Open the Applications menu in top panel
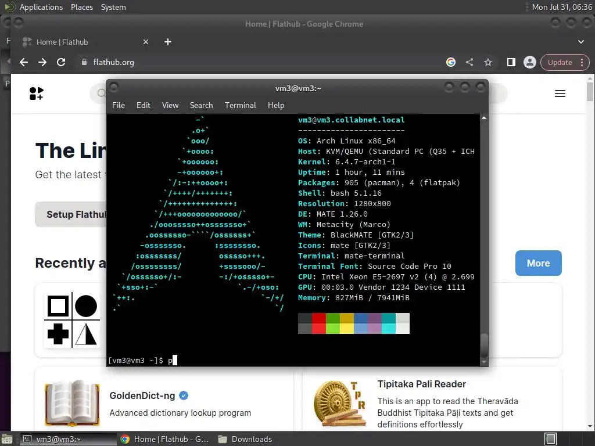The image size is (595, 446). pyautogui.click(x=41, y=7)
